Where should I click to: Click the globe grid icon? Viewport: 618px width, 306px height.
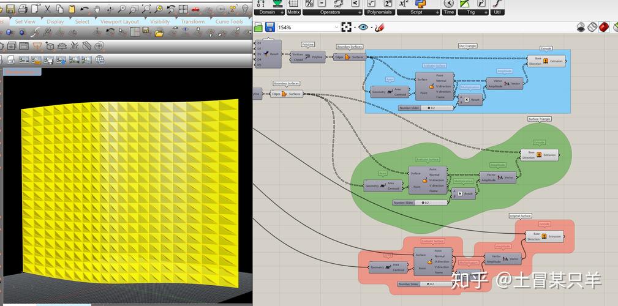(x=100, y=59)
